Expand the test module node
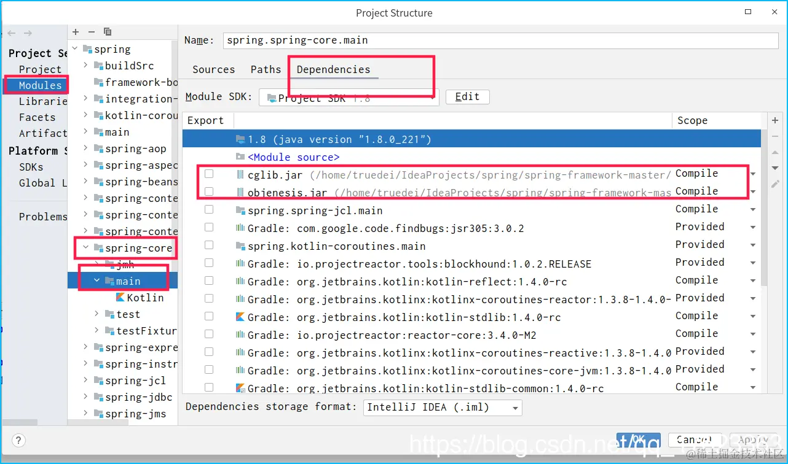The height and width of the screenshot is (464, 788). point(97,314)
